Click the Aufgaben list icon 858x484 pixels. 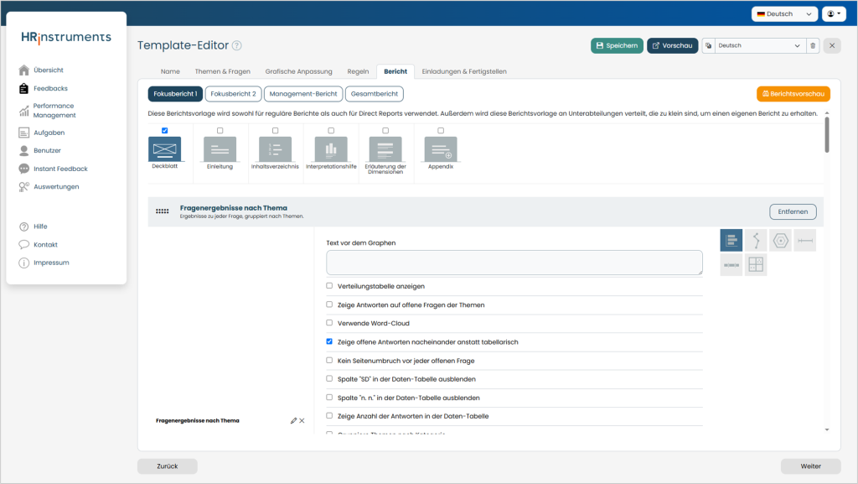coord(23,133)
